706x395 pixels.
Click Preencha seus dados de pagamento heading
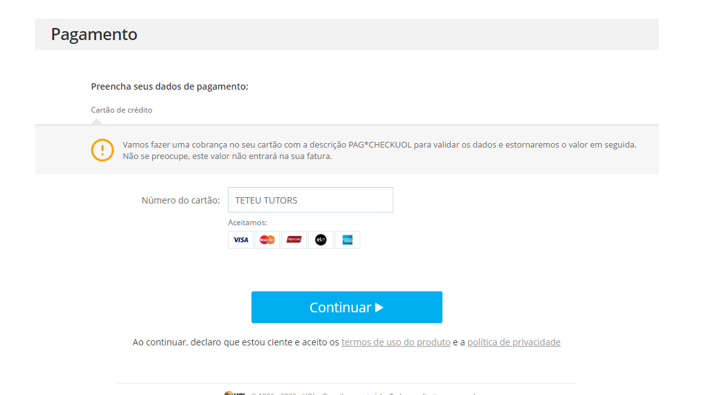170,87
